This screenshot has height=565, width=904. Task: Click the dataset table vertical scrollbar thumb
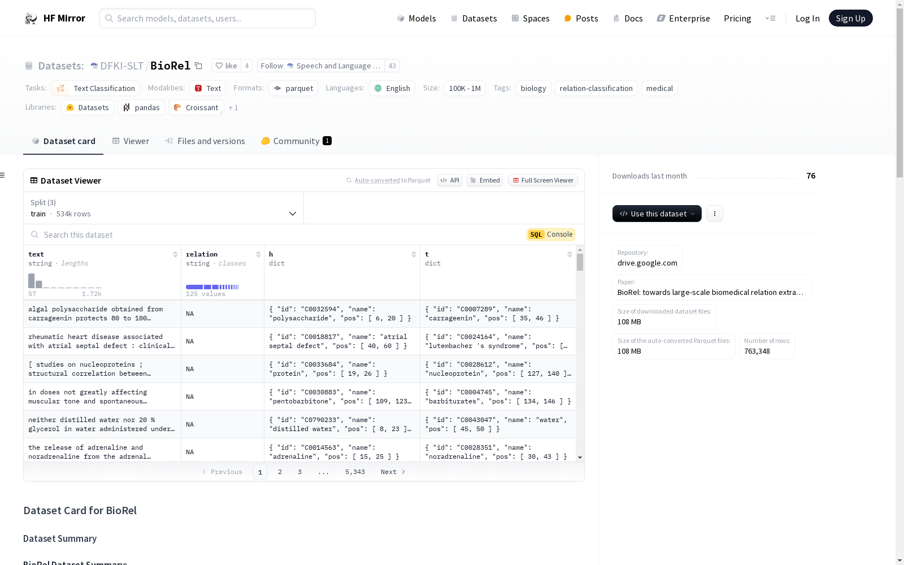[x=580, y=262]
